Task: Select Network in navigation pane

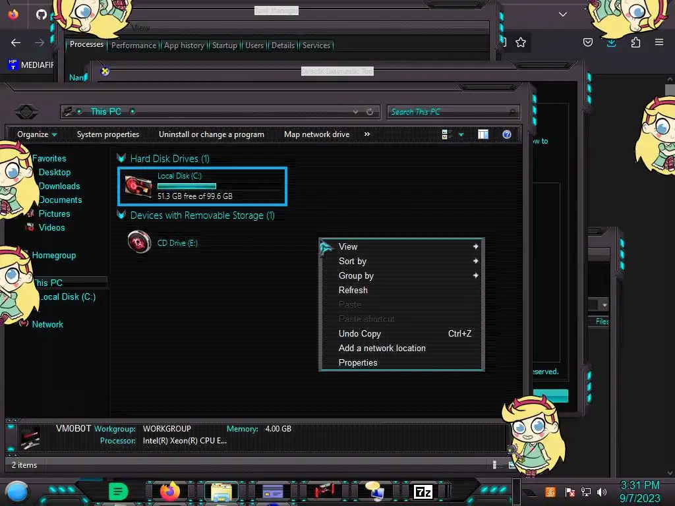Action: [47, 324]
